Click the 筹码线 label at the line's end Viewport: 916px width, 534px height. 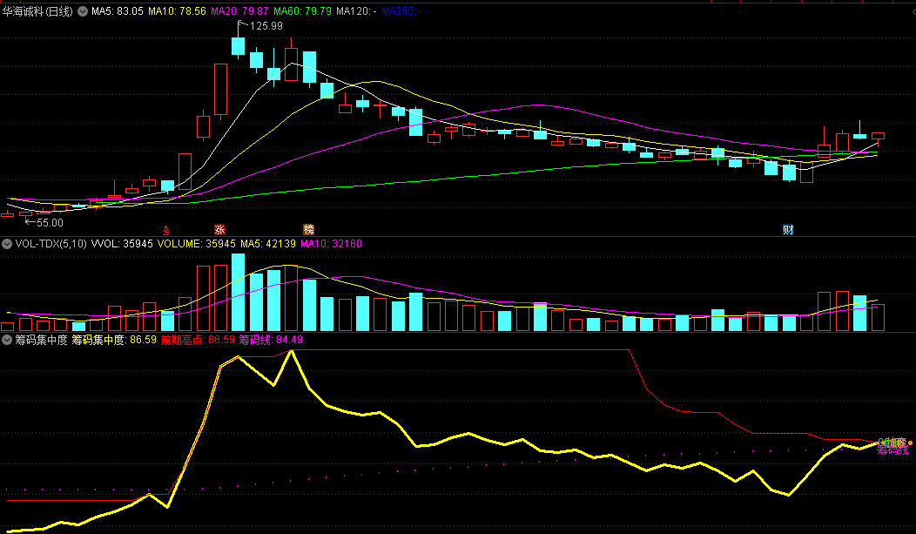point(892,450)
